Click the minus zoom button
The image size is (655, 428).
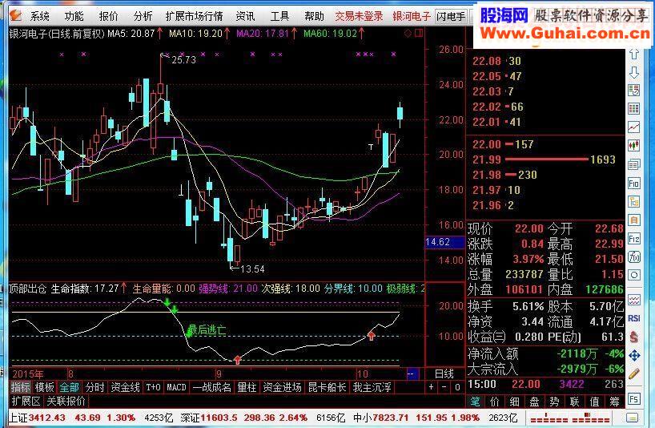coord(444,387)
